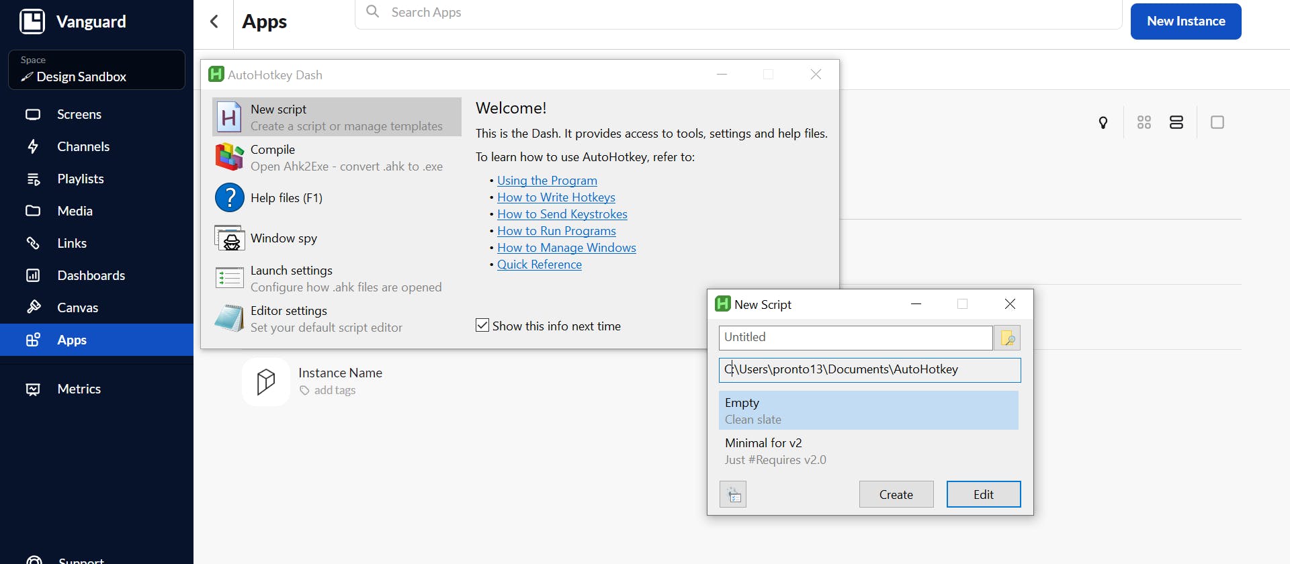Open How to Manage Windows link

[x=566, y=248]
